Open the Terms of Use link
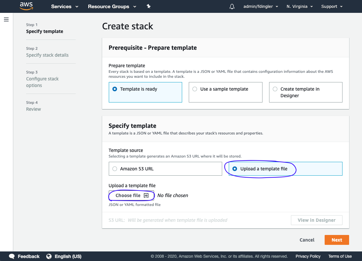Screen dimensions: 362x261 (340, 256)
